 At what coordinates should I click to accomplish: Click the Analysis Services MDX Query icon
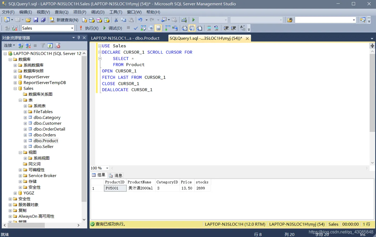point(92,20)
